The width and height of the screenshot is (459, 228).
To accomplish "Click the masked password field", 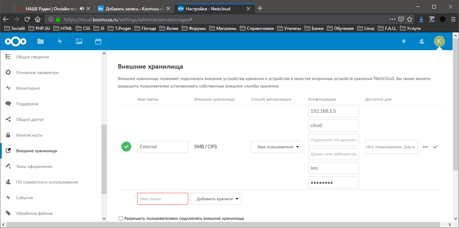I will (333, 182).
